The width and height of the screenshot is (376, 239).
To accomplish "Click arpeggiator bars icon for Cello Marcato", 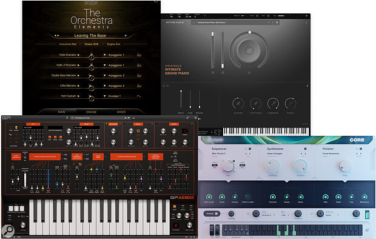I will 139,86.
